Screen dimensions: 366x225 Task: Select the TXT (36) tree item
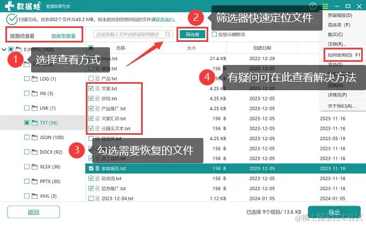(48, 122)
